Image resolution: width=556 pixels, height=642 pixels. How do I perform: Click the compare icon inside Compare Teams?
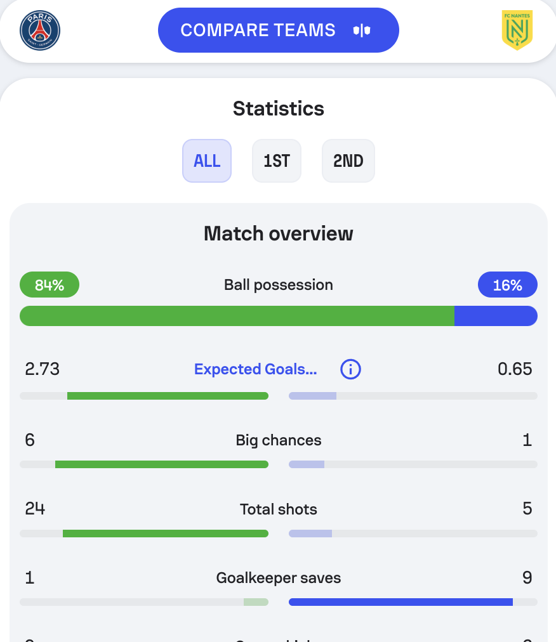(x=361, y=30)
